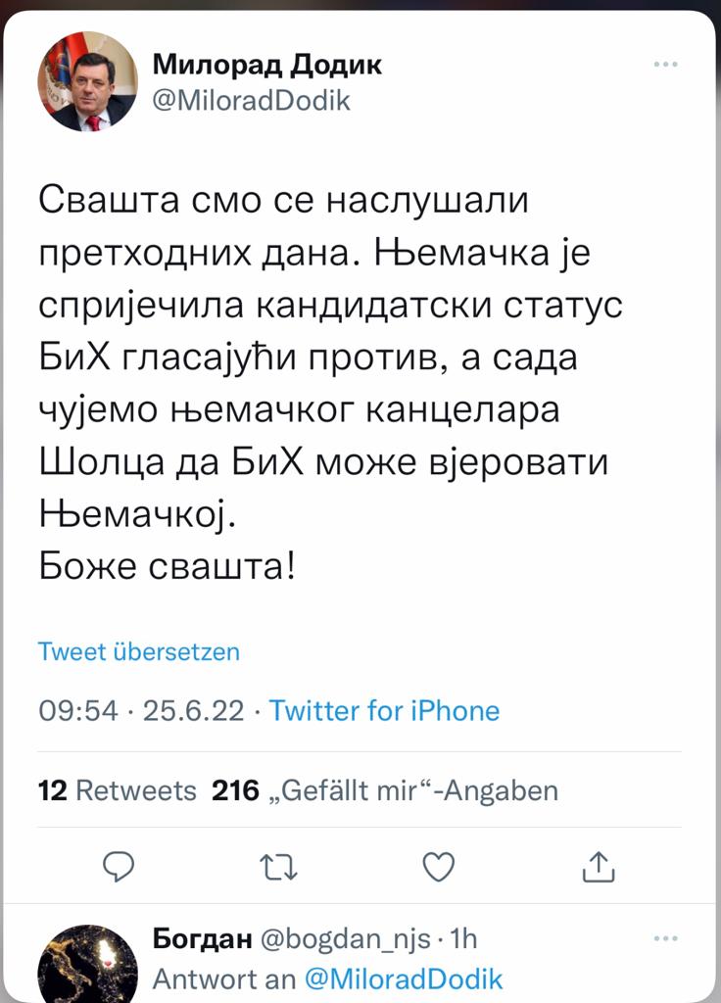Click the 09:54 · 25.6.22 timestamp
This screenshot has height=1003, width=721.
click(141, 710)
